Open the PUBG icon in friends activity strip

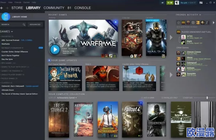[183, 23]
